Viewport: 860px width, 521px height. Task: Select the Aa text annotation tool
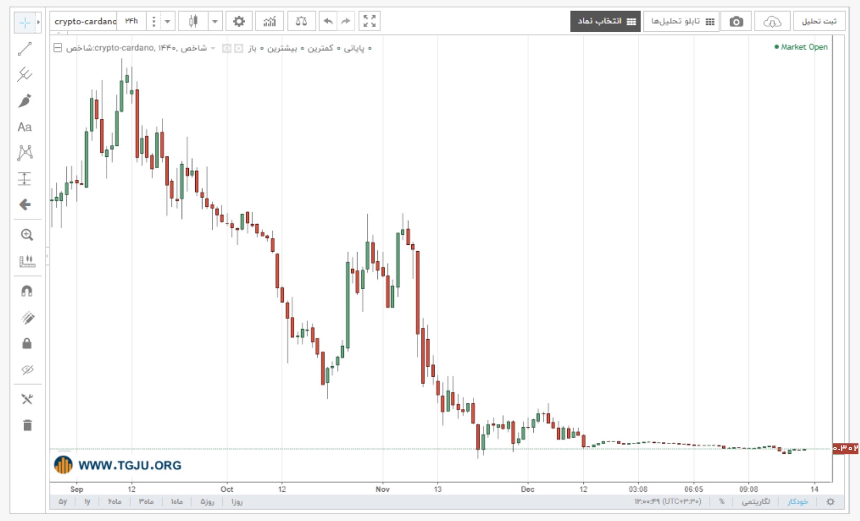tap(25, 127)
